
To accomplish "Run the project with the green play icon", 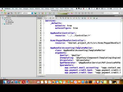I will pos(46,13).
